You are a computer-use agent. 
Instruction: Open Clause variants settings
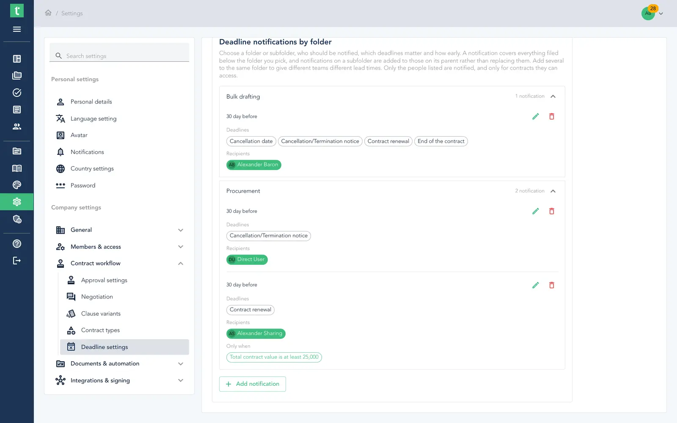(x=124, y=313)
